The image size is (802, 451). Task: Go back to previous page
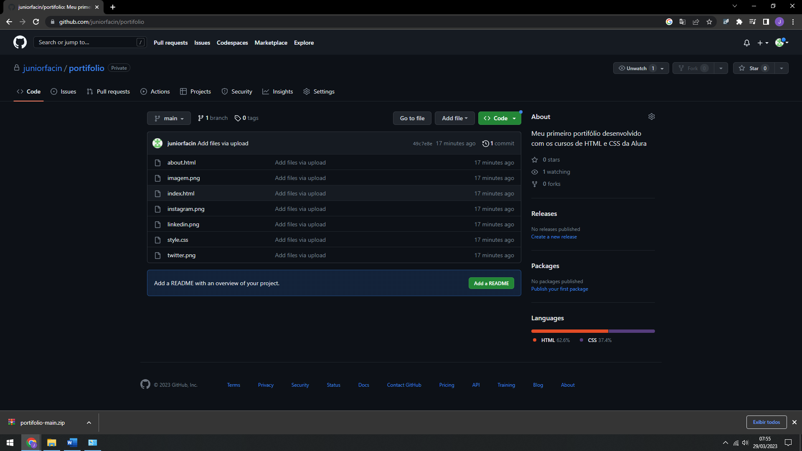click(9, 22)
